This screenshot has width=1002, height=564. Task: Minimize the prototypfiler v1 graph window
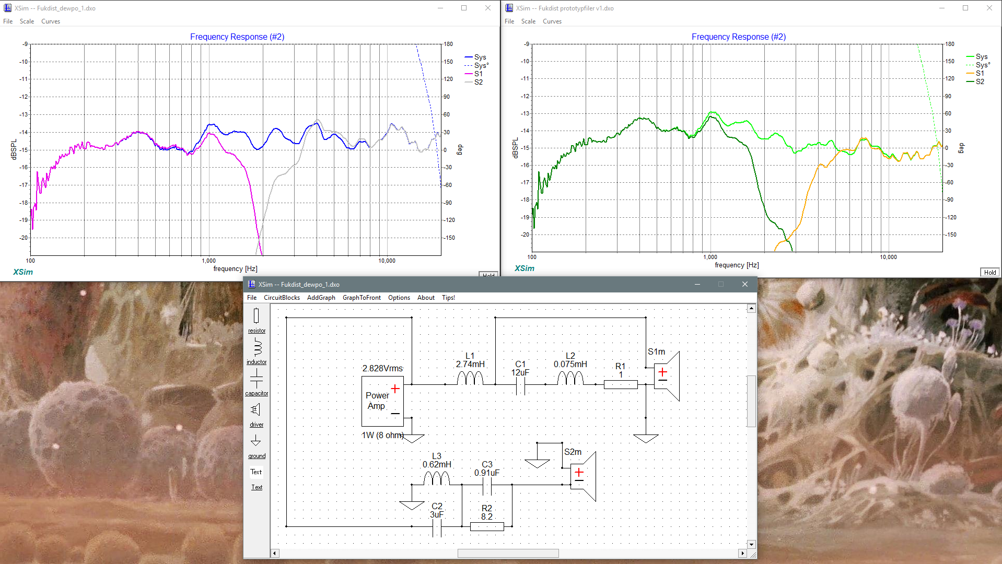point(942,8)
